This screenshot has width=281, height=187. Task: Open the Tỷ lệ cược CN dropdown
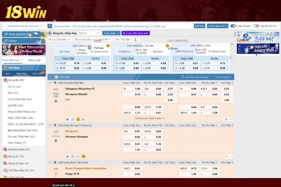[x=217, y=26]
